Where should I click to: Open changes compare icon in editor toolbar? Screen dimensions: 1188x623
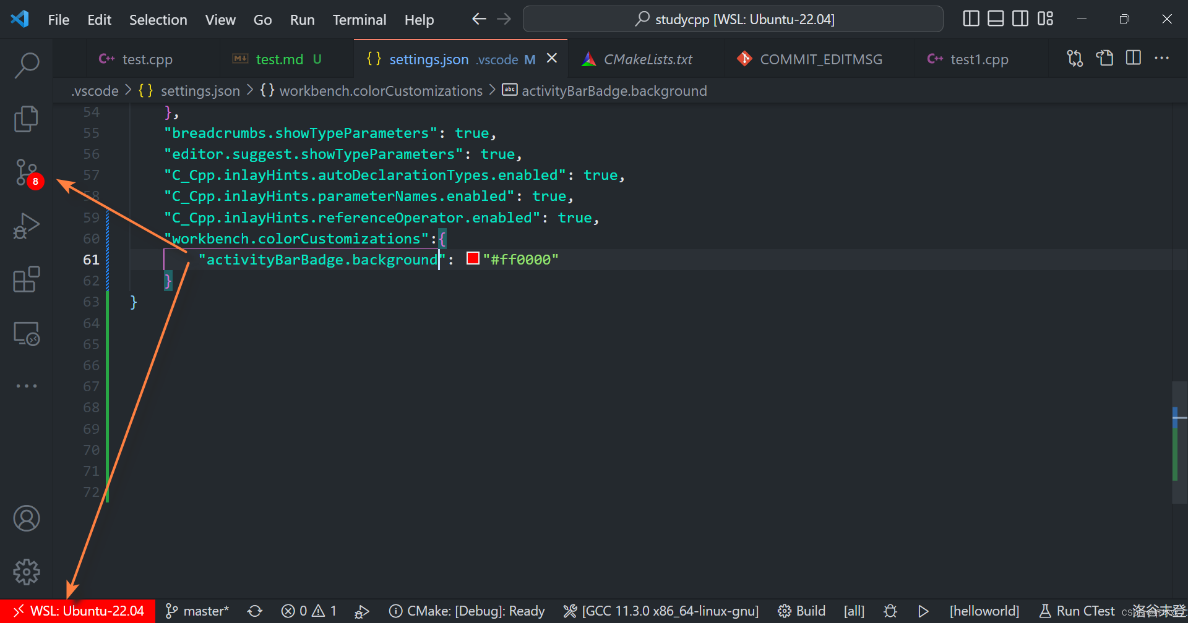tap(1075, 58)
